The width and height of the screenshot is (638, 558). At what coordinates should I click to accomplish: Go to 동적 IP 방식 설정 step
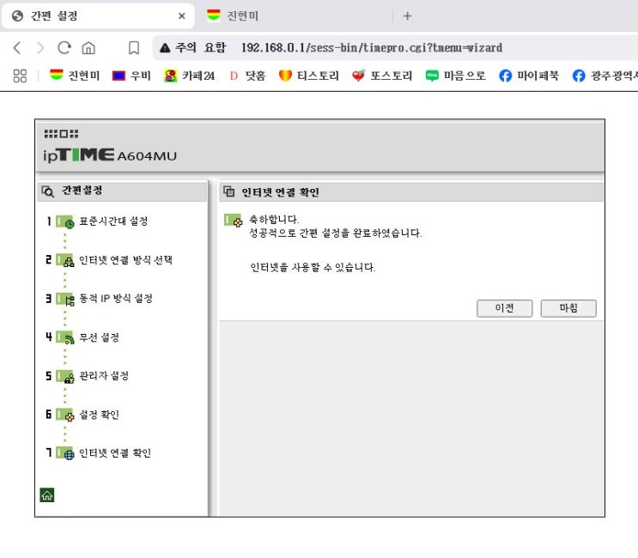coord(116,299)
